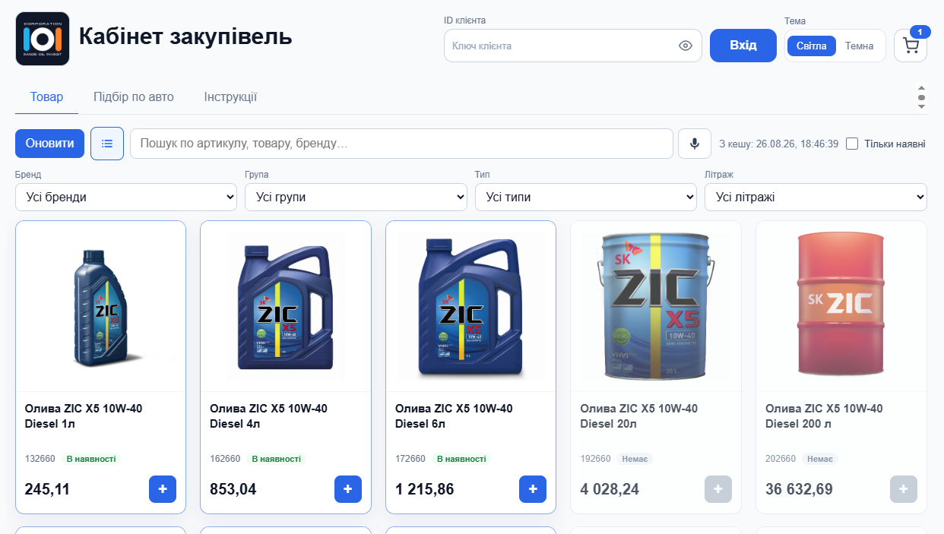Open Інструкції tab
This screenshot has height=534, width=944.
230,97
